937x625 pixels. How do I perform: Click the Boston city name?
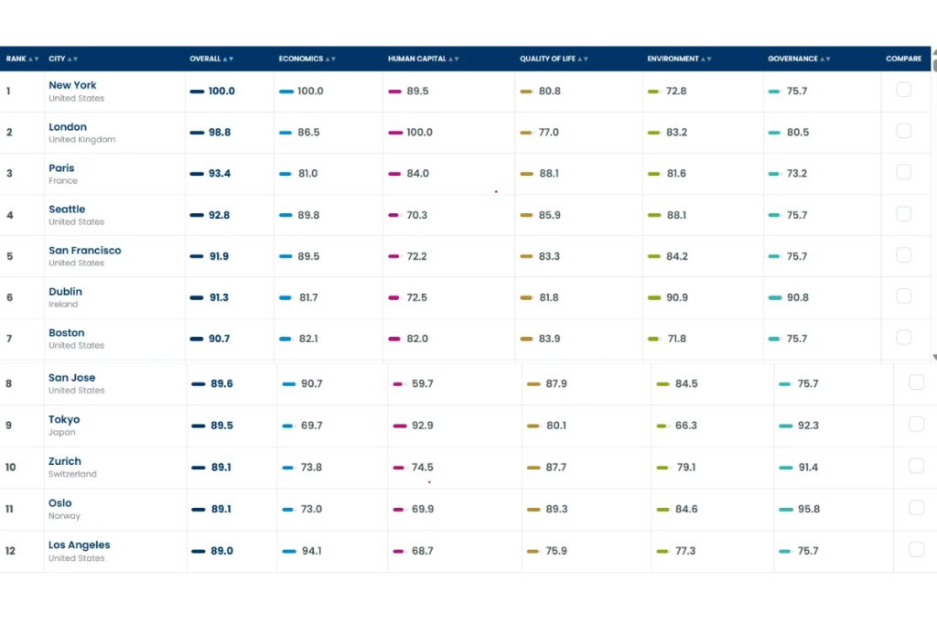(x=66, y=333)
